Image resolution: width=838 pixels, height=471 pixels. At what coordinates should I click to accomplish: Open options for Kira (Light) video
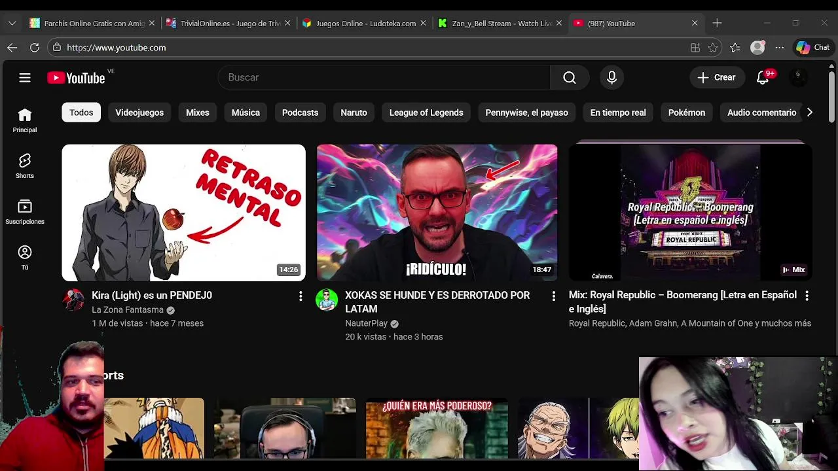click(x=301, y=296)
